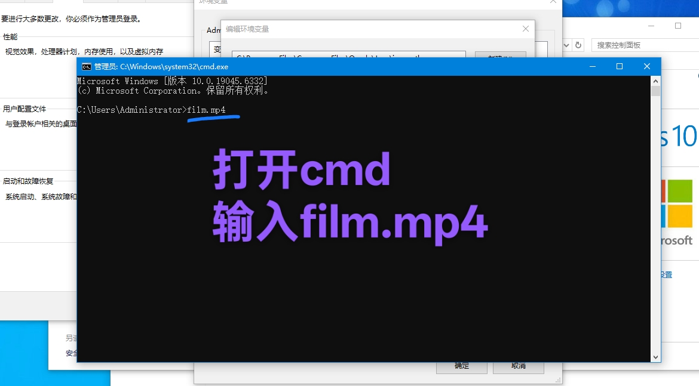This screenshot has height=386, width=699.
Task: Minimize the control panel window
Action: [x=651, y=26]
